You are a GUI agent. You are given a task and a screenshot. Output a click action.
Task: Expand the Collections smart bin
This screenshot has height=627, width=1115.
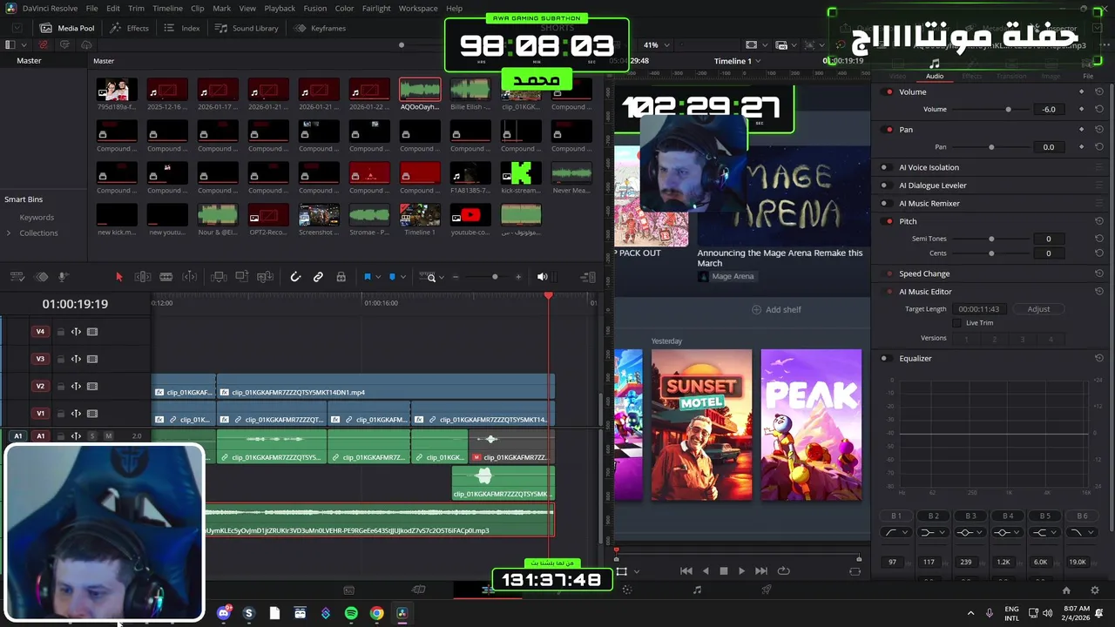pos(9,233)
